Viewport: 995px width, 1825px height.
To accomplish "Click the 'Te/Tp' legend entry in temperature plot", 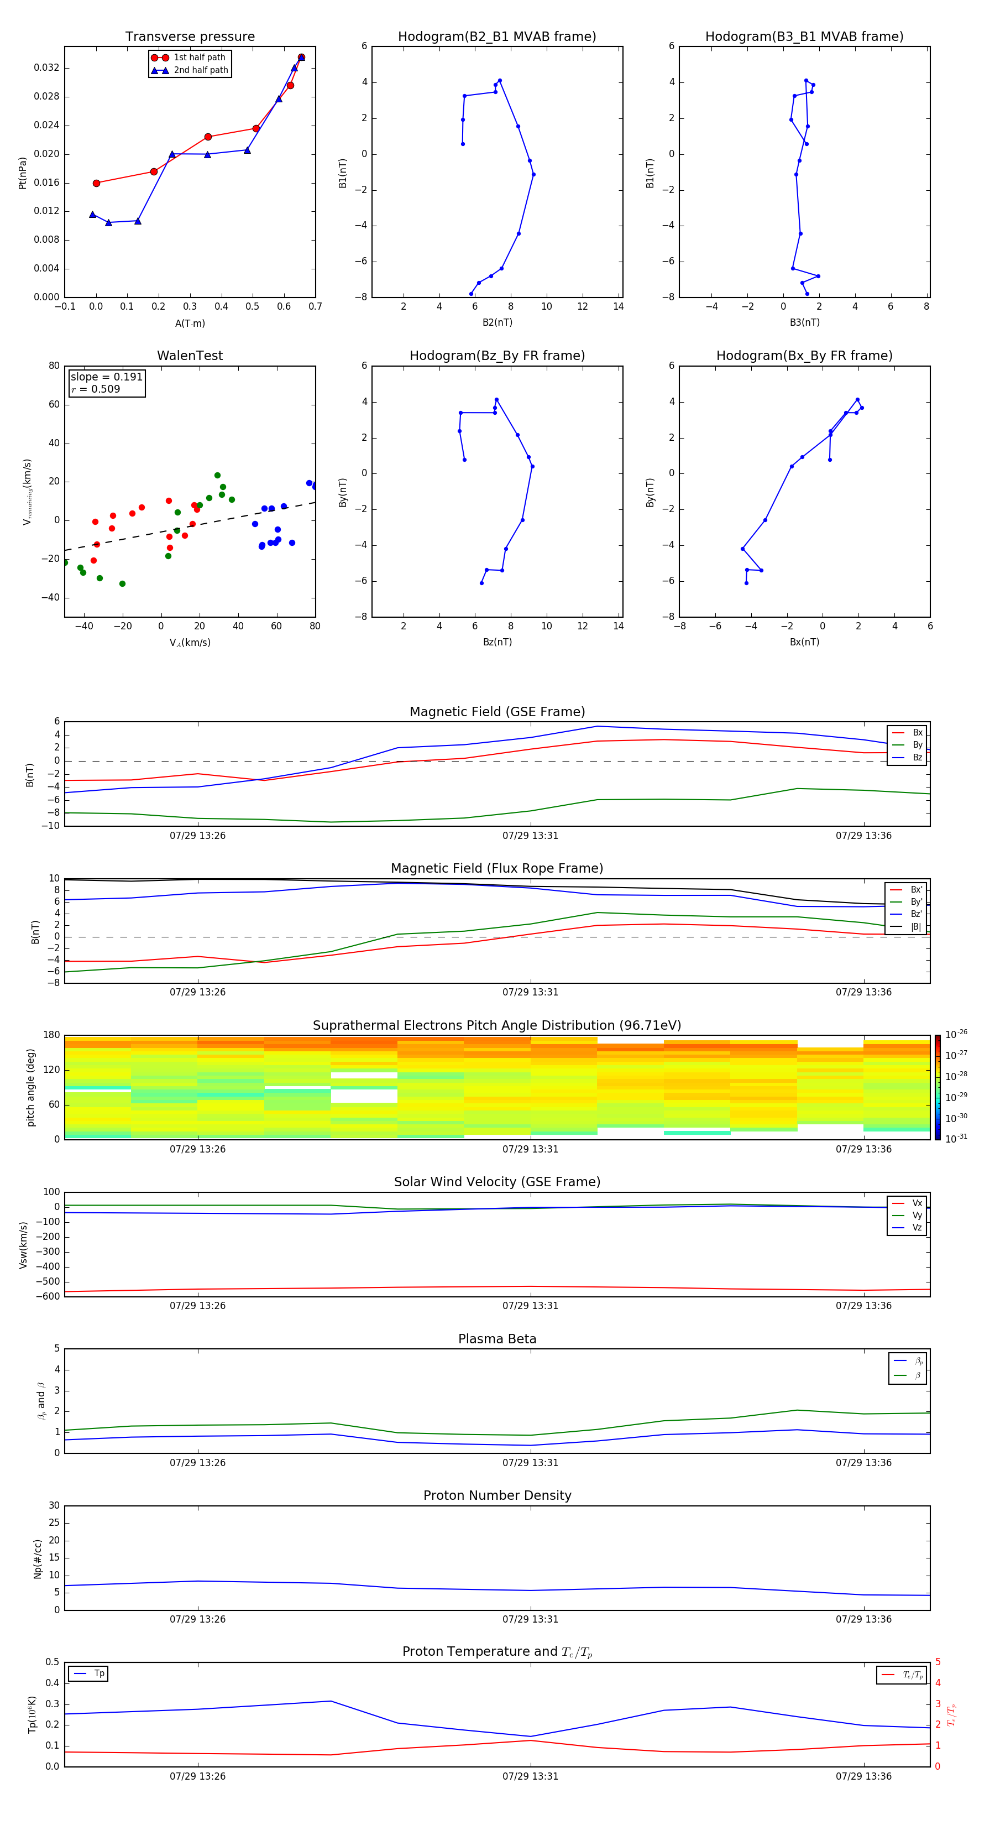I will coord(902,1675).
